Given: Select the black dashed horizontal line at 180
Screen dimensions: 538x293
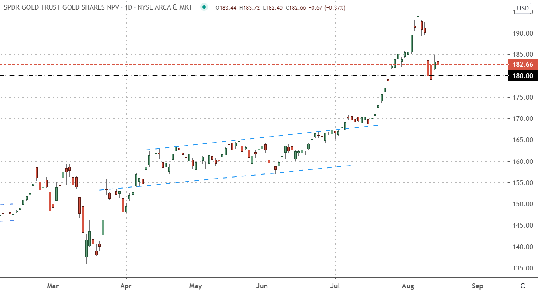Looking at the screenshot, I should point(217,75).
